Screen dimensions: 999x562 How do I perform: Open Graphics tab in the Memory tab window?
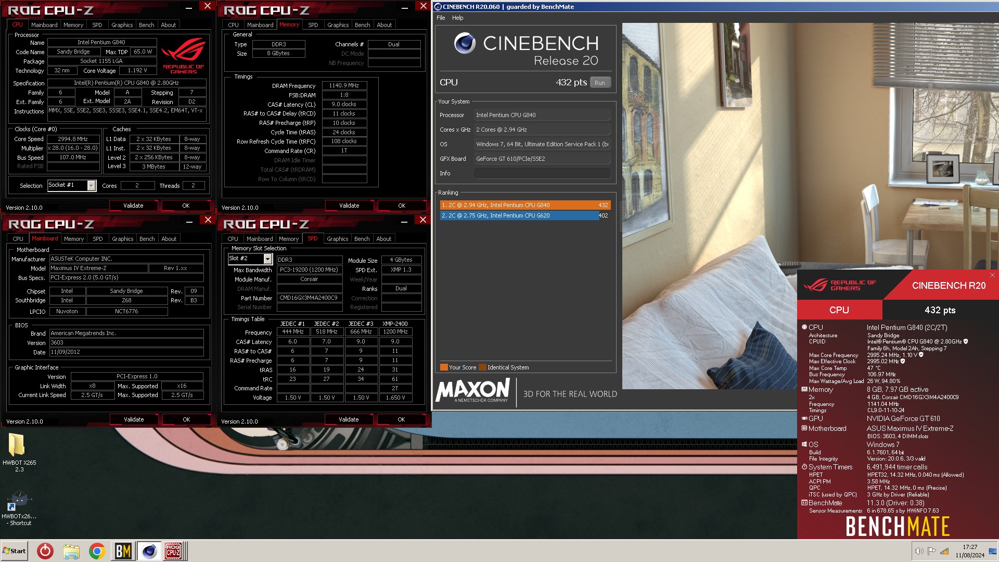point(338,25)
